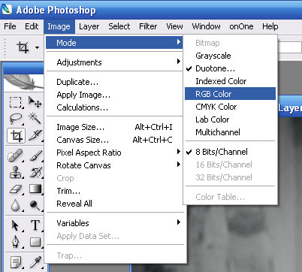Open Image Size... dialog
This screenshot has height=272, width=302.
click(114, 127)
